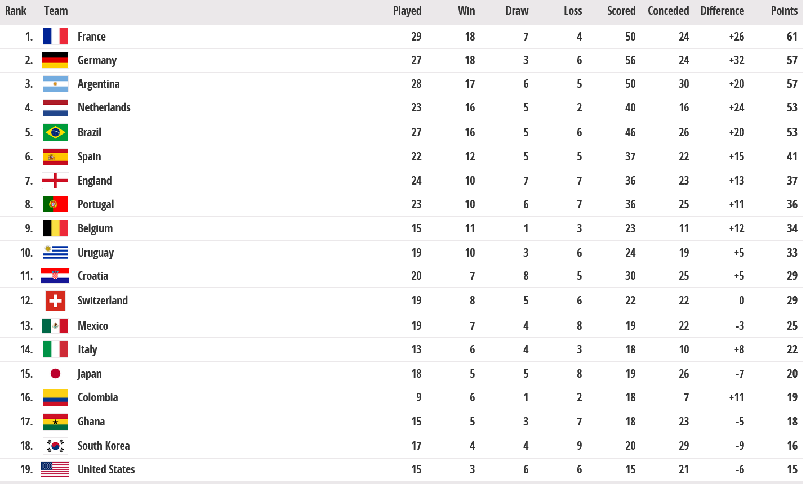This screenshot has height=484, width=806.
Task: Select the Colombia team name
Action: point(98,397)
